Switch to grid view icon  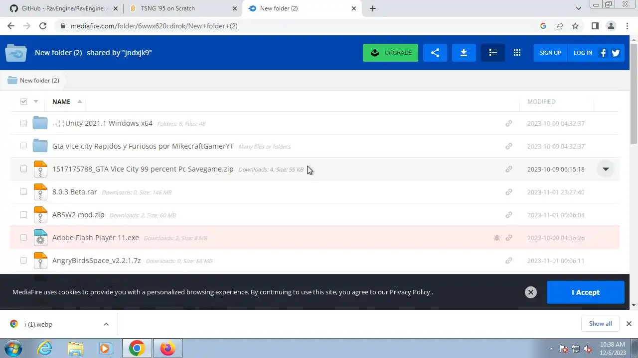coord(517,53)
